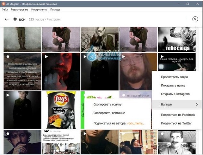Image resolution: width=203 pixels, height=155 pixels.
Task: Play the Наша Победа video
Action: click(x=177, y=62)
